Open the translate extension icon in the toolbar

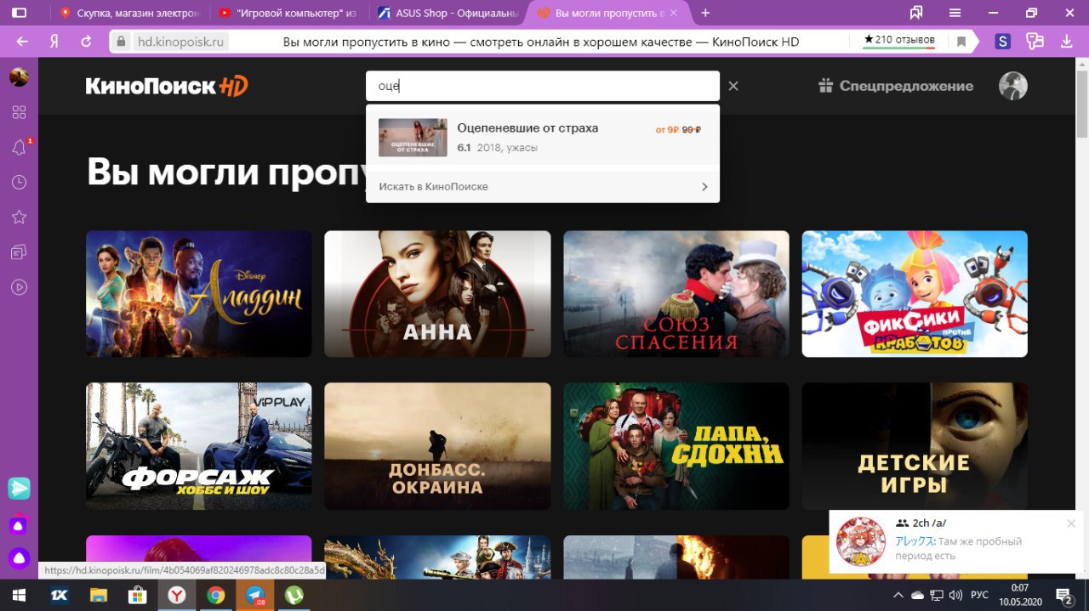(x=1035, y=41)
